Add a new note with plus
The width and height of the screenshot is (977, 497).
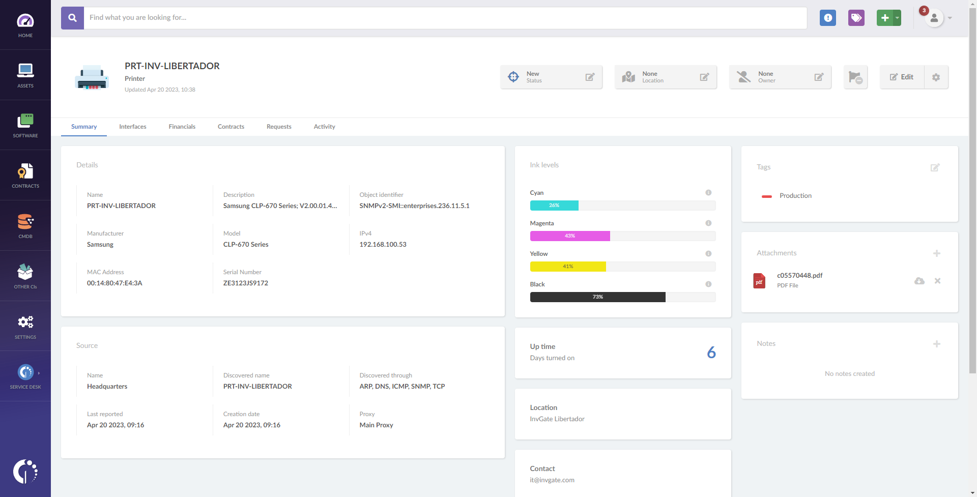(x=936, y=344)
